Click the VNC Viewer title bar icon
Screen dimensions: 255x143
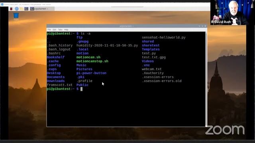2,4
